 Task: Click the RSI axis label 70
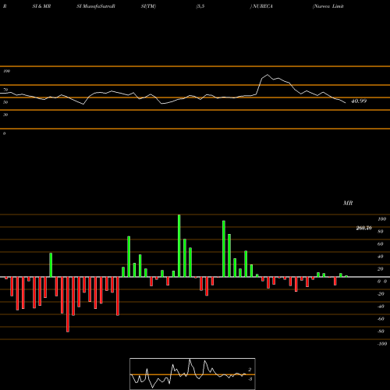(x=5, y=90)
